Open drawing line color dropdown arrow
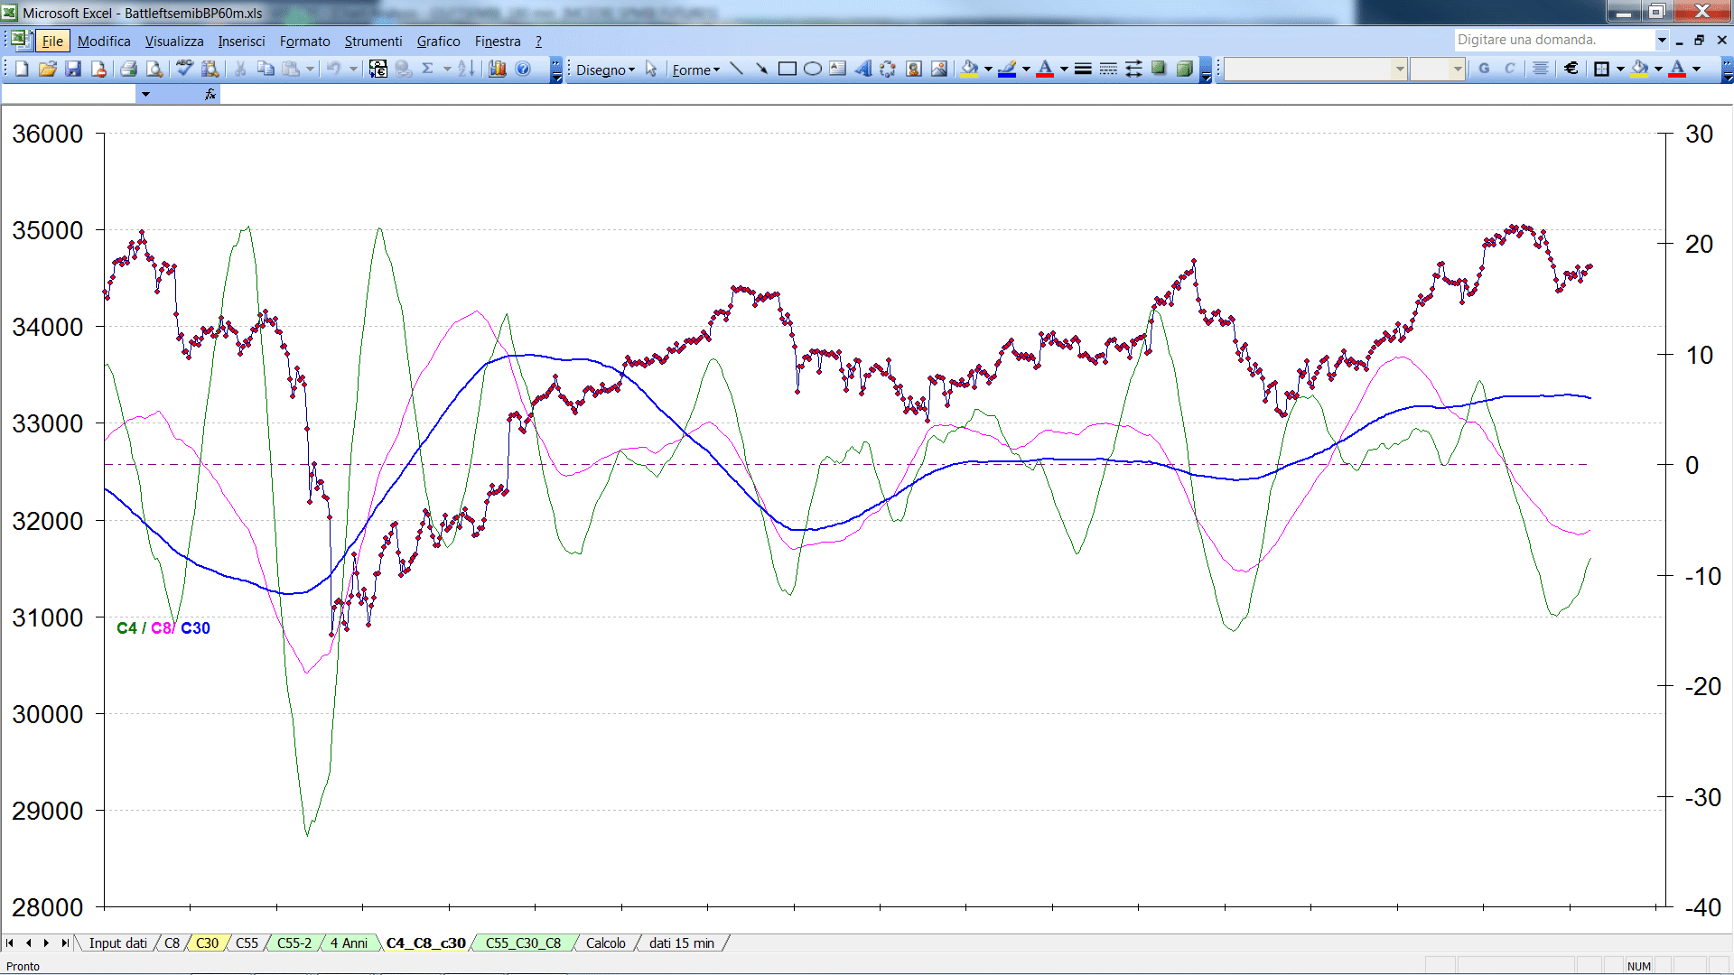This screenshot has height=975, width=1734. [x=1026, y=69]
